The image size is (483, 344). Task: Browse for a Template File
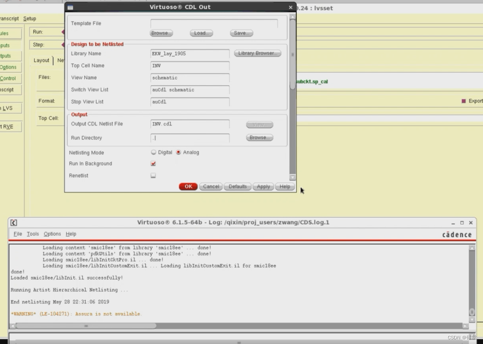coord(161,33)
